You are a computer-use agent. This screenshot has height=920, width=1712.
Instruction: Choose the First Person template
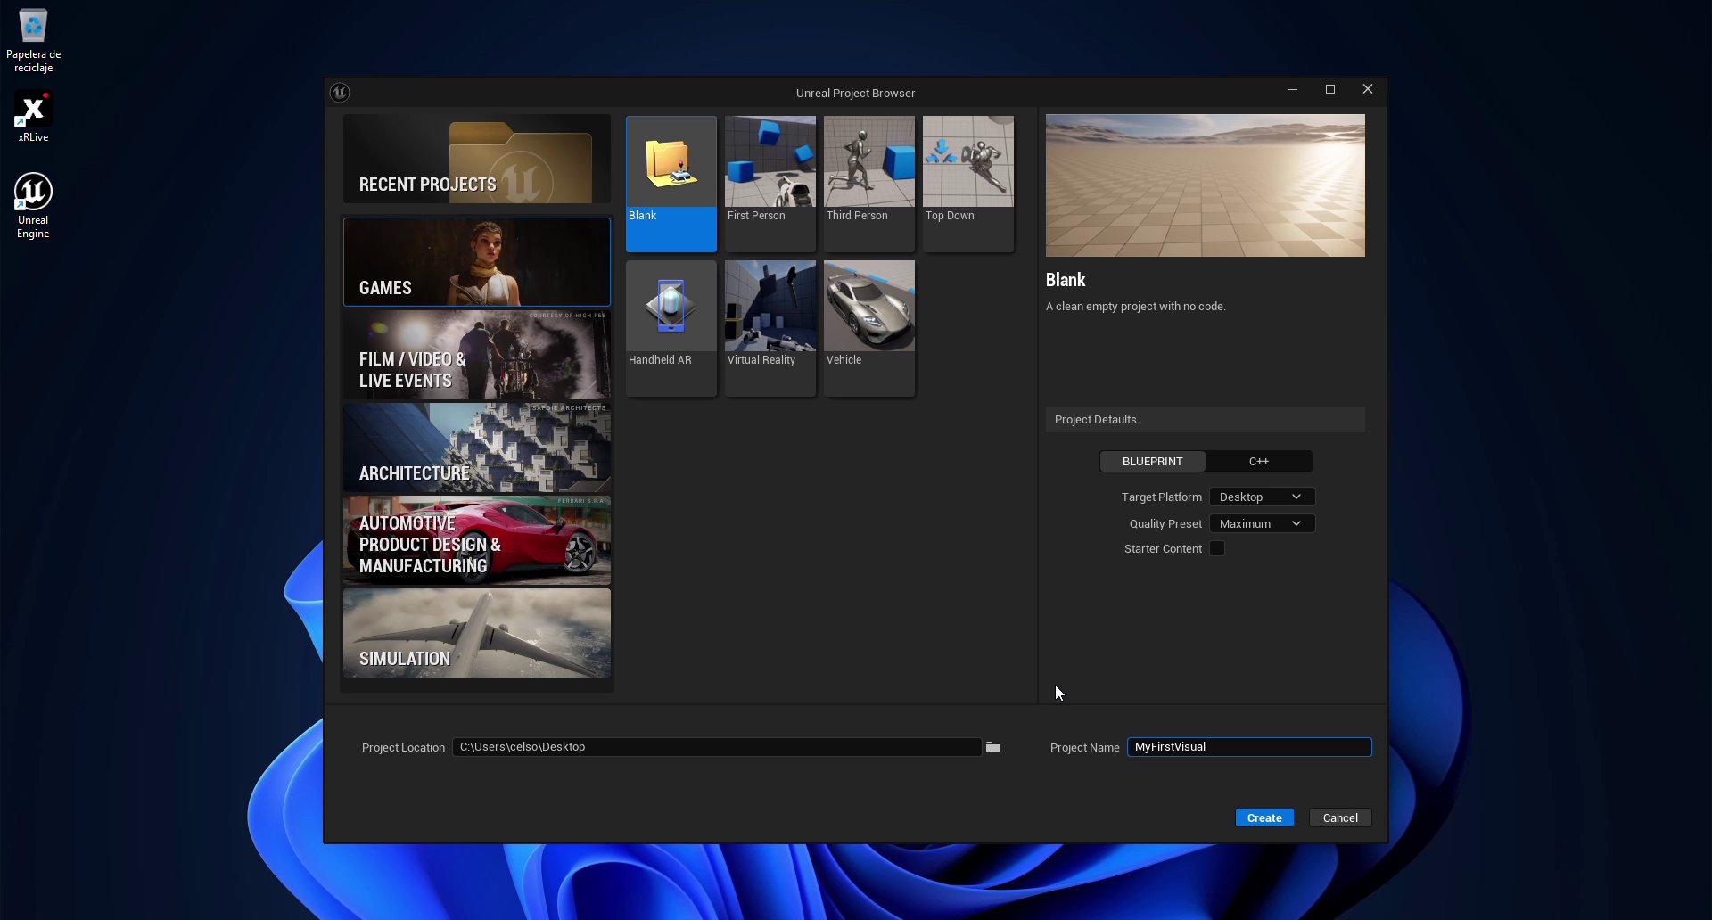point(770,184)
